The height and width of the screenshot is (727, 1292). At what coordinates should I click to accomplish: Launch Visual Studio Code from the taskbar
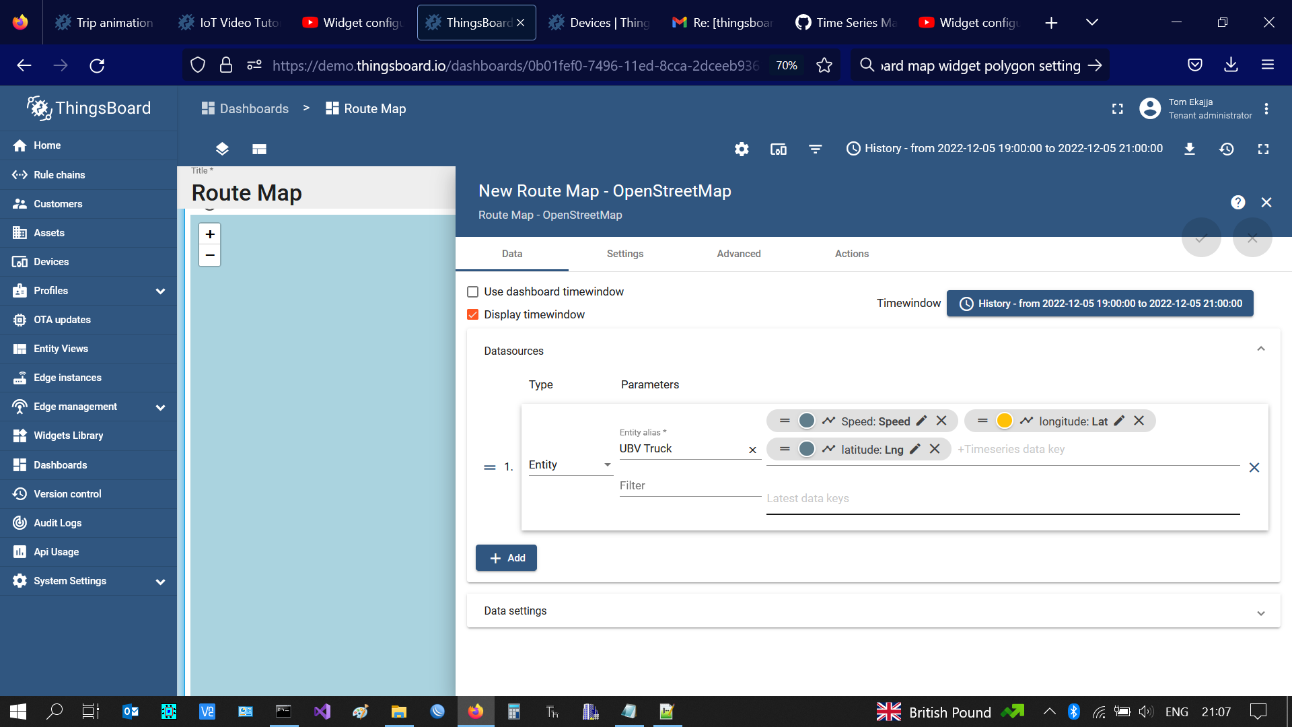point(322,712)
